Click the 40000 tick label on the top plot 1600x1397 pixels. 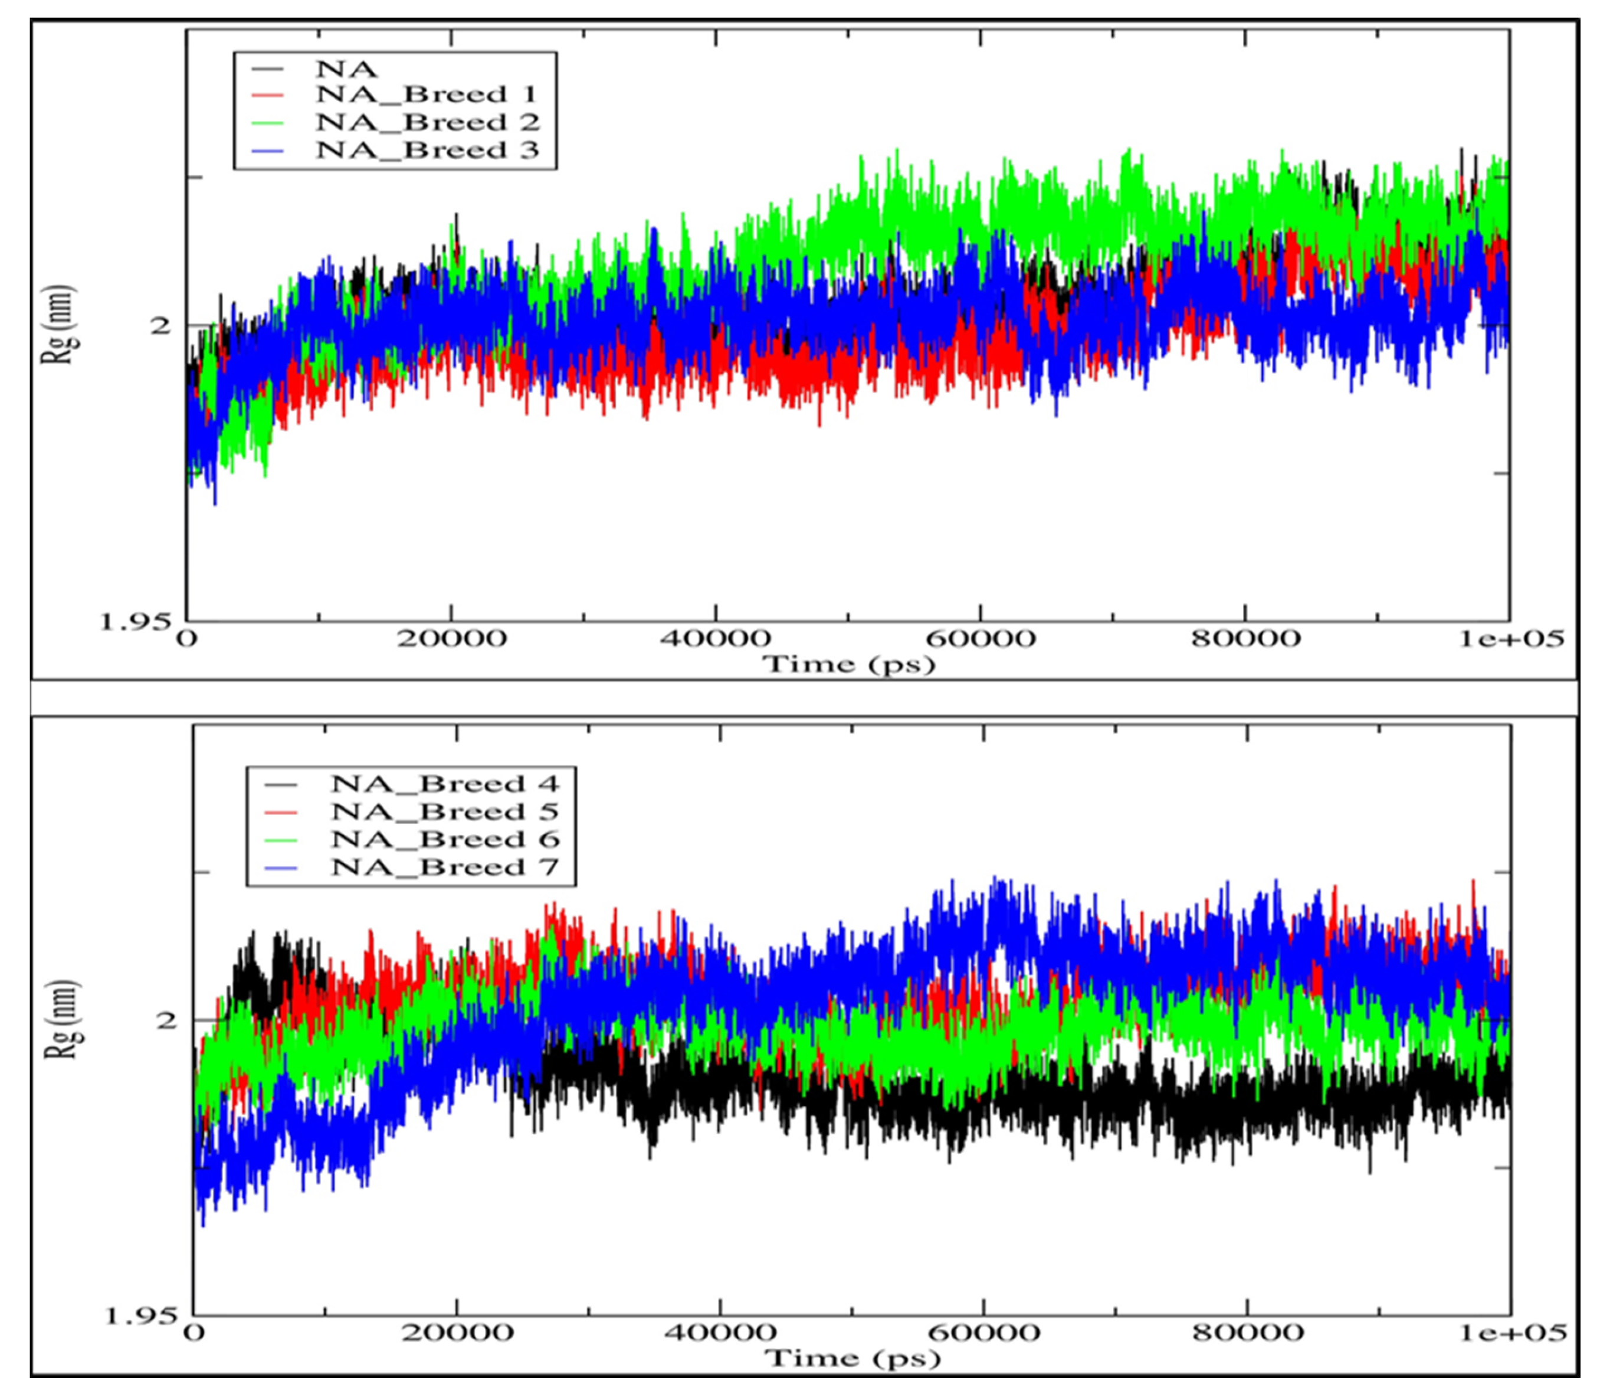[716, 639]
